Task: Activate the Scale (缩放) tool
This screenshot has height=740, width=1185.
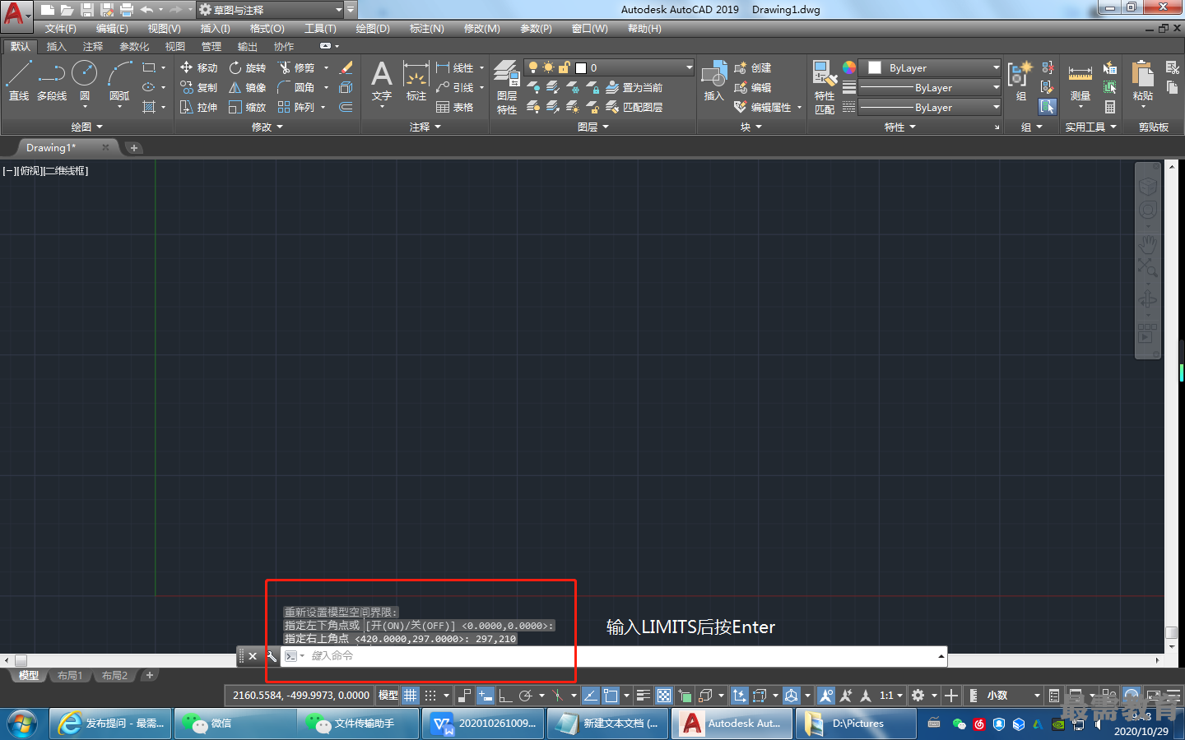Action: point(248,107)
